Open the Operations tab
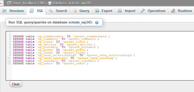This screenshot has width=194, height=92. pyautogui.click(x=153, y=11)
